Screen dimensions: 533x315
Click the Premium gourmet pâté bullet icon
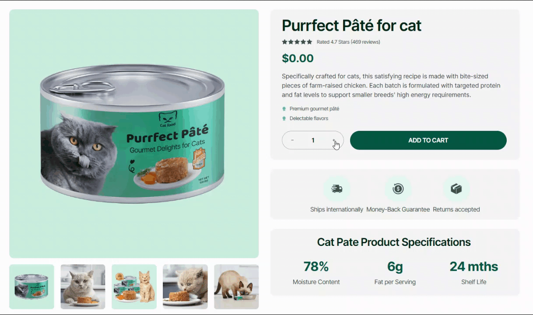point(284,109)
